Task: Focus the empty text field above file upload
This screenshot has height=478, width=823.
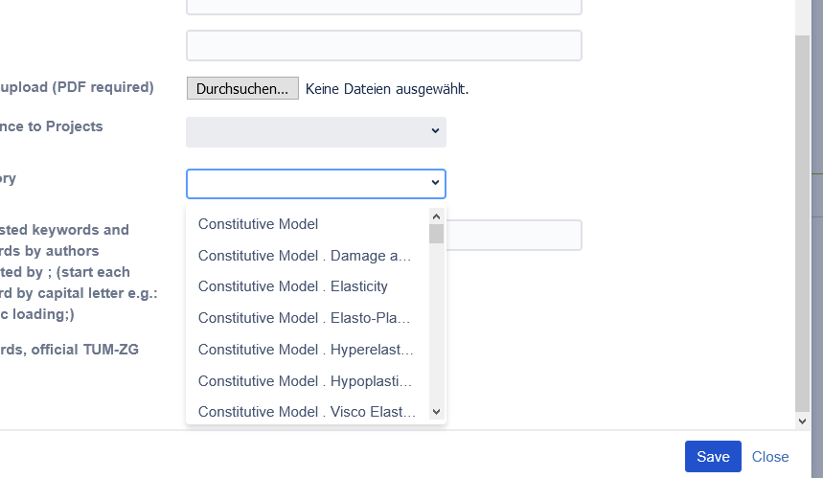Action: point(384,46)
